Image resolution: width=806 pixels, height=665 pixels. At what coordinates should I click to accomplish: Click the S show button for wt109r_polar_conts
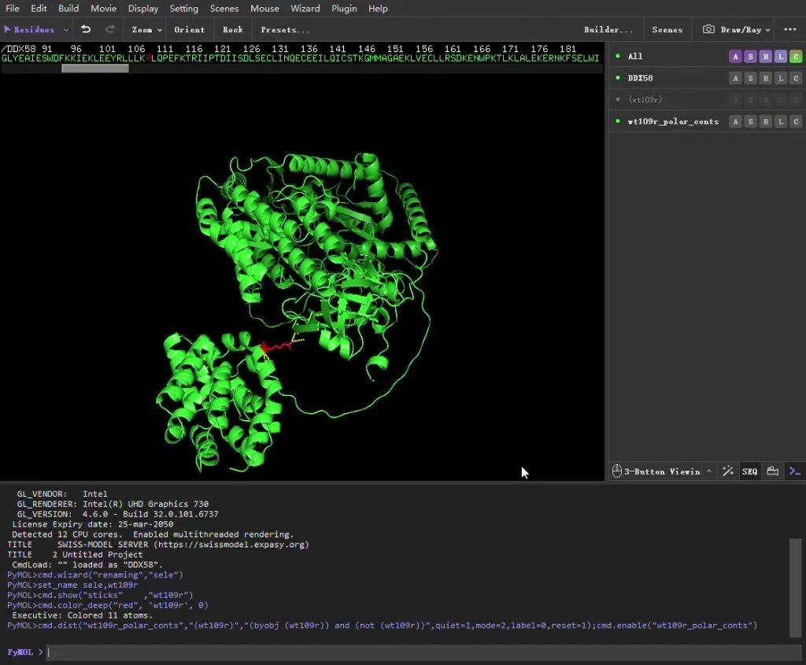[750, 121]
